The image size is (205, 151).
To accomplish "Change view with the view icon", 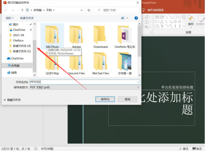I will [x=123, y=18].
